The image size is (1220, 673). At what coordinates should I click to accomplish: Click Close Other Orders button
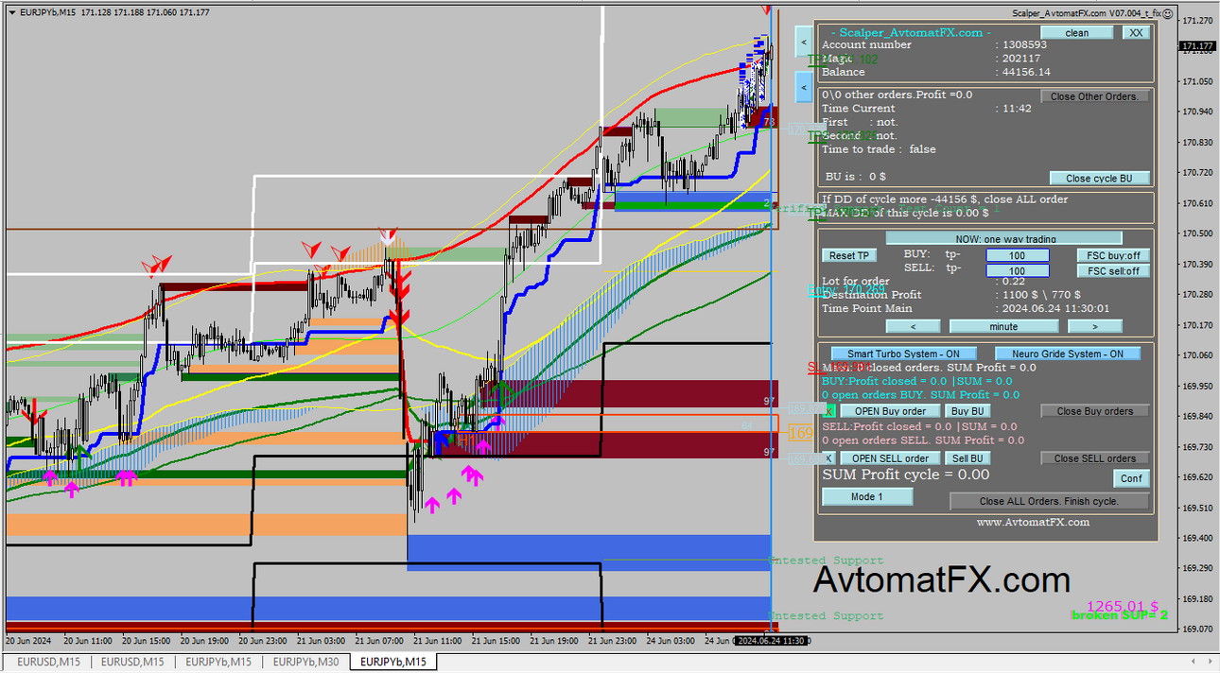pyautogui.click(x=1095, y=96)
